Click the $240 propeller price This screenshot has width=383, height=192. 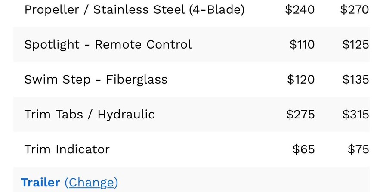[x=300, y=9]
